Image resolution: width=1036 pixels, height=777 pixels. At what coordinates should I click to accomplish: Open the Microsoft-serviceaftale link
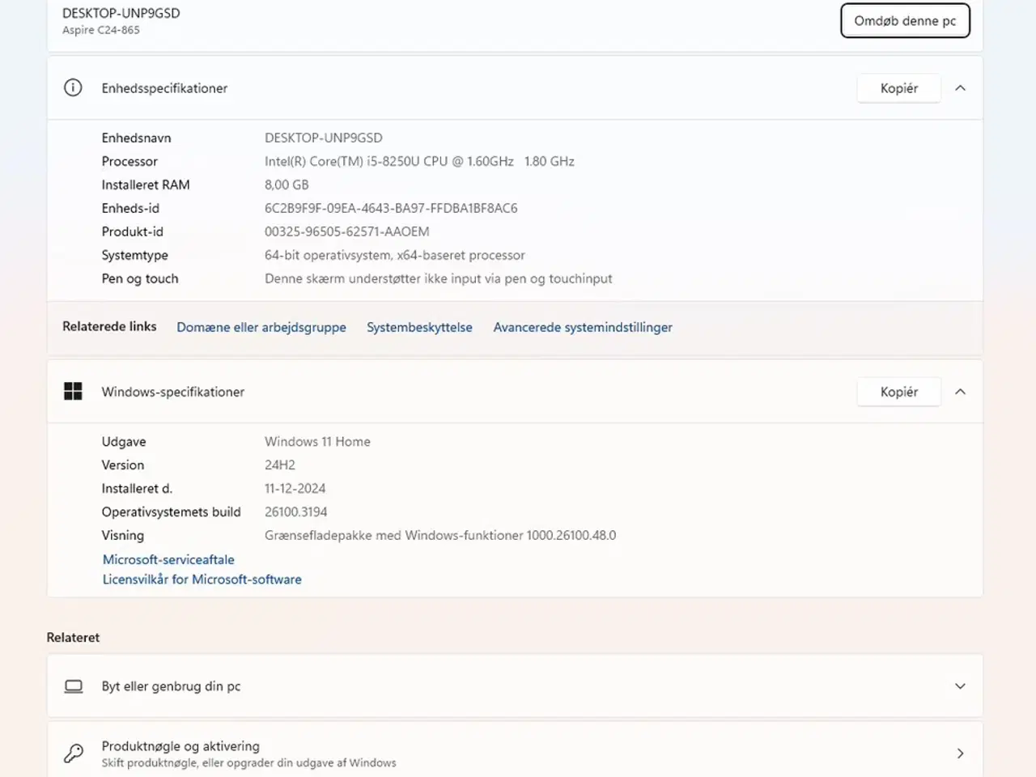(x=168, y=559)
